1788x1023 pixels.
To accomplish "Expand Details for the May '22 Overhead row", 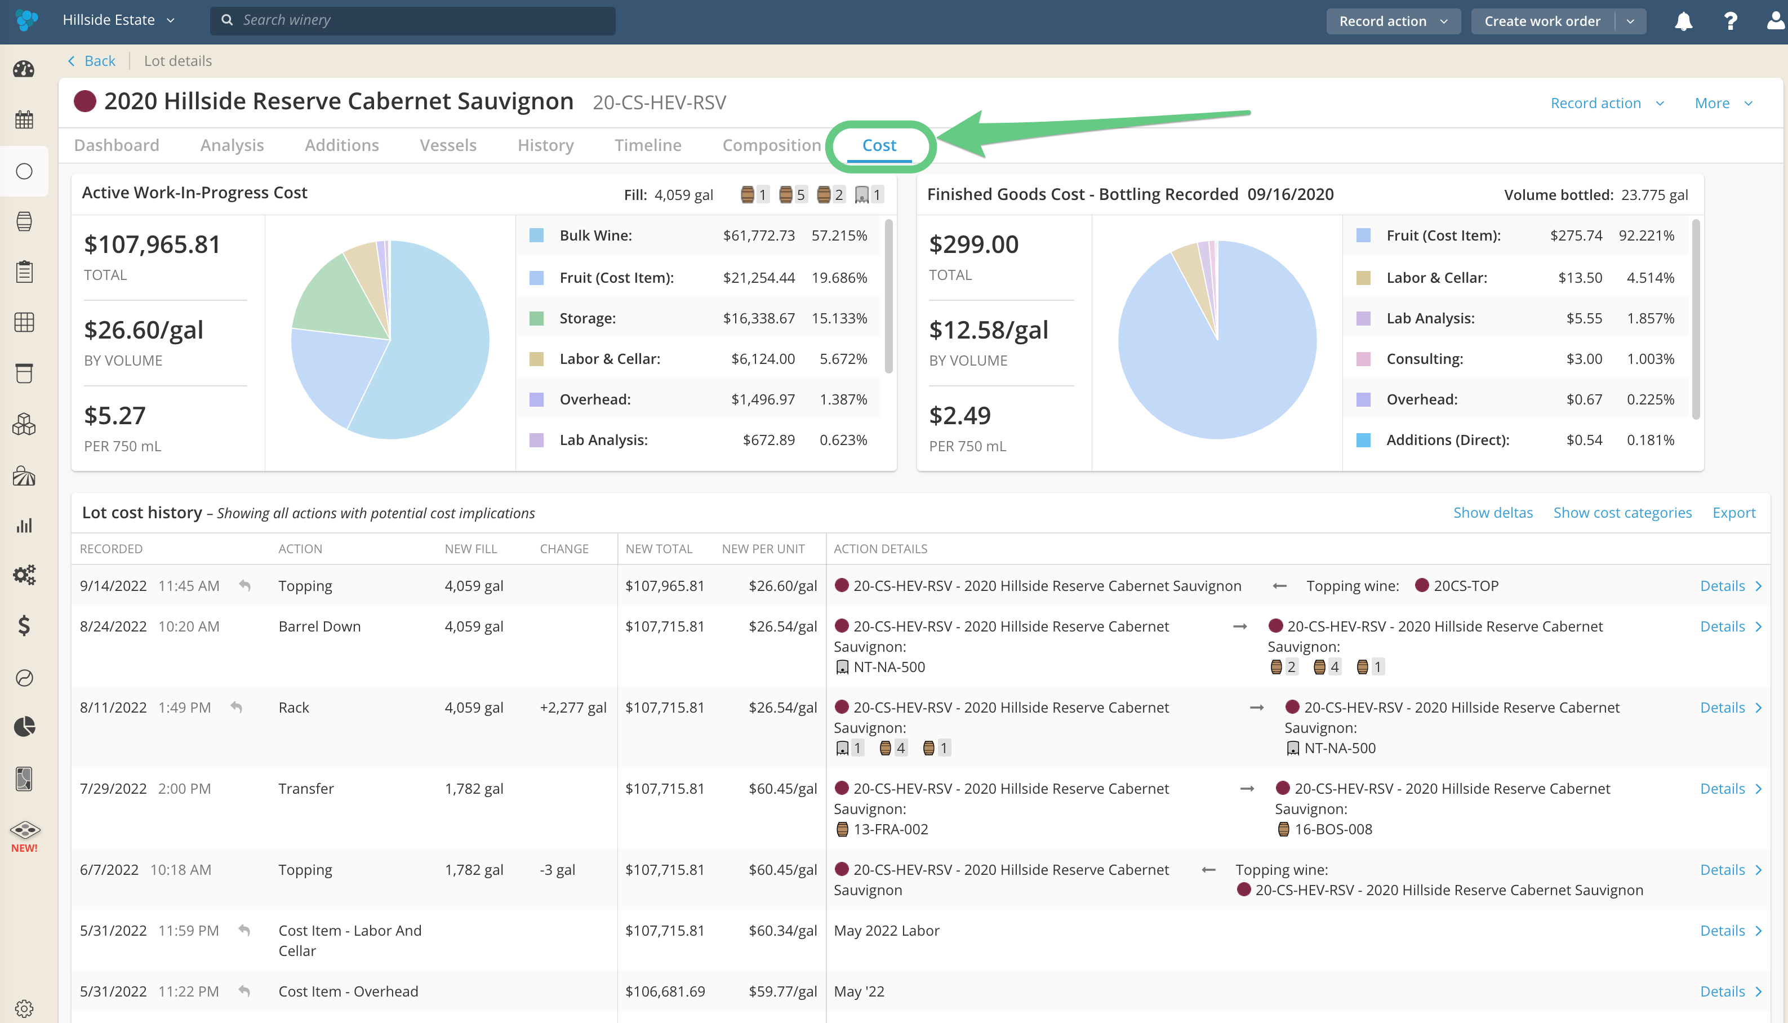I will coord(1731,991).
